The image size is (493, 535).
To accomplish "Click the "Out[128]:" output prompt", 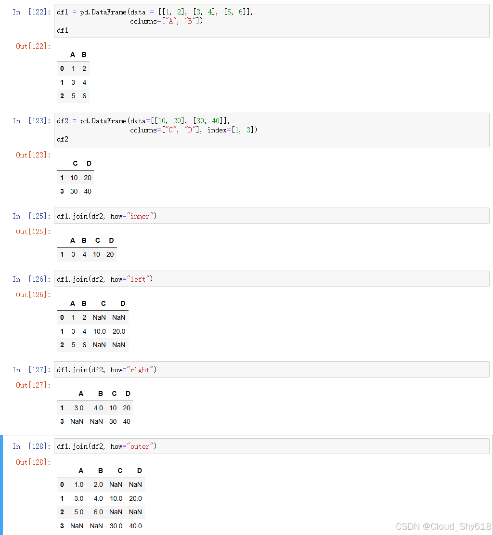I will (33, 462).
